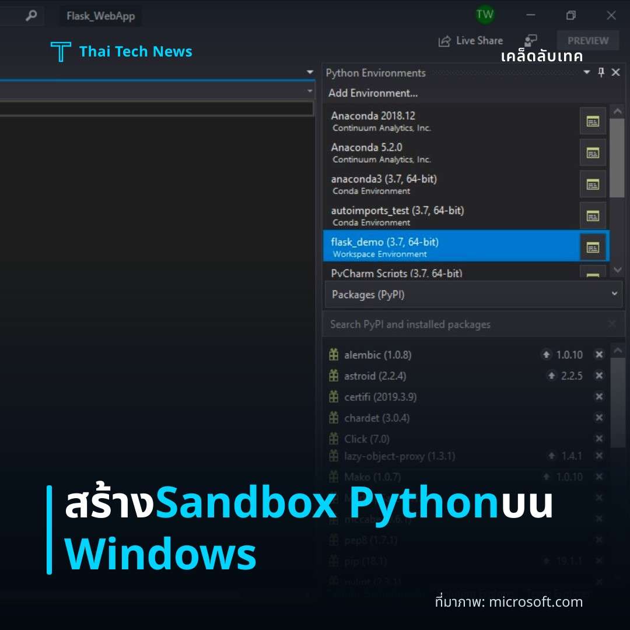This screenshot has width=630, height=630.
Task: Restore down the Visual Studio window
Action: coord(570,15)
